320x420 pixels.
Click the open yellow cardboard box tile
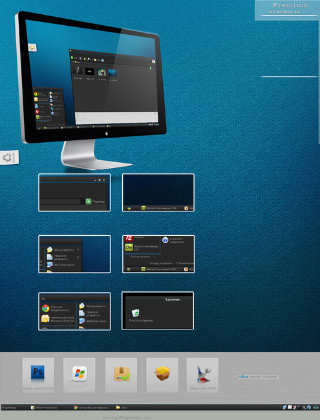pyautogui.click(x=162, y=375)
